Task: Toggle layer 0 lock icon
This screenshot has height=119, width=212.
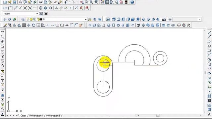Action: coord(38,19)
